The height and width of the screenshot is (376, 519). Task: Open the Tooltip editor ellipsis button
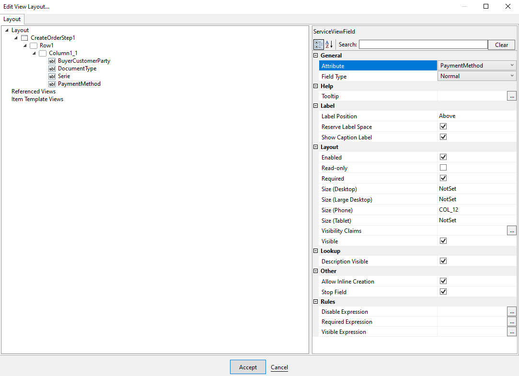click(512, 96)
